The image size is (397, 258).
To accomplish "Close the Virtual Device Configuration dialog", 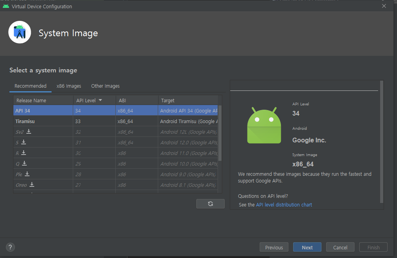I will 384,6.
